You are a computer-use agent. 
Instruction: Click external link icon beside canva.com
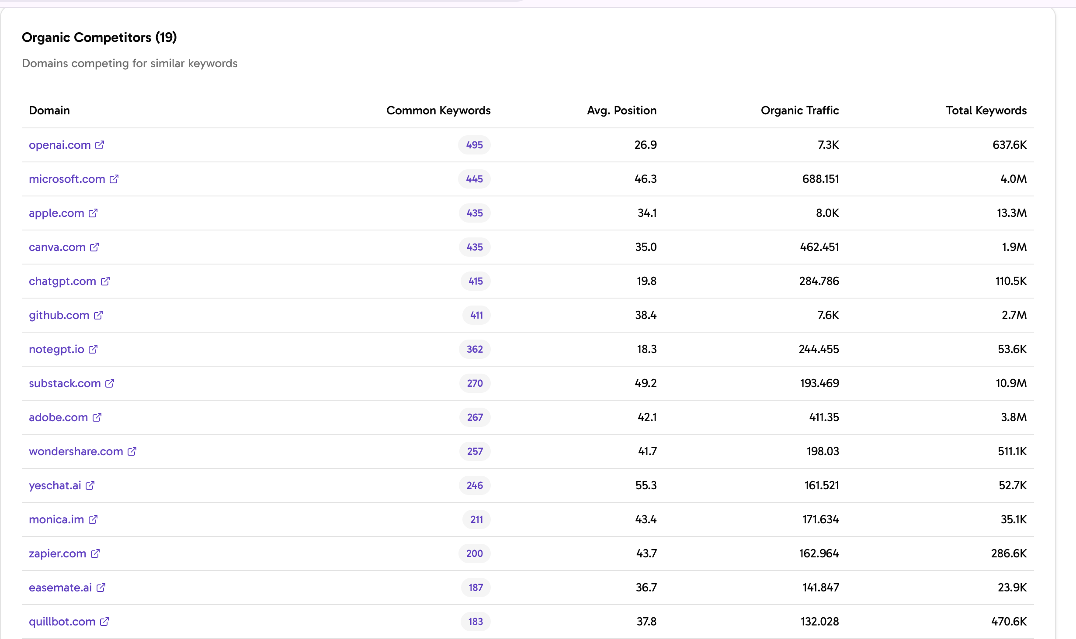pos(94,247)
